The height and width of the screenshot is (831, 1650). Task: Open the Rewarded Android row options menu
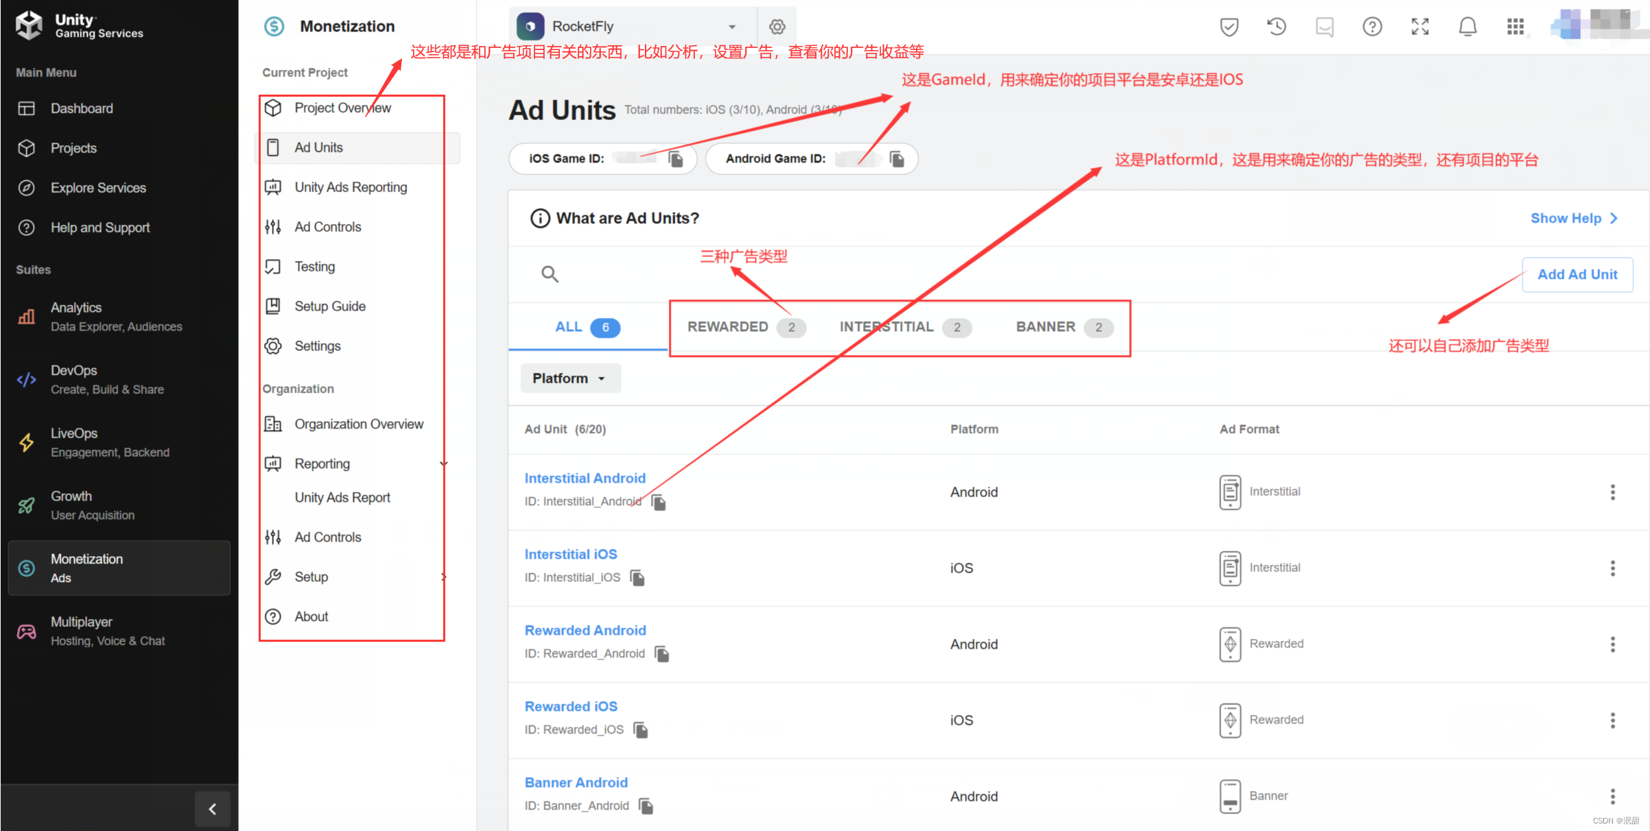click(x=1612, y=644)
